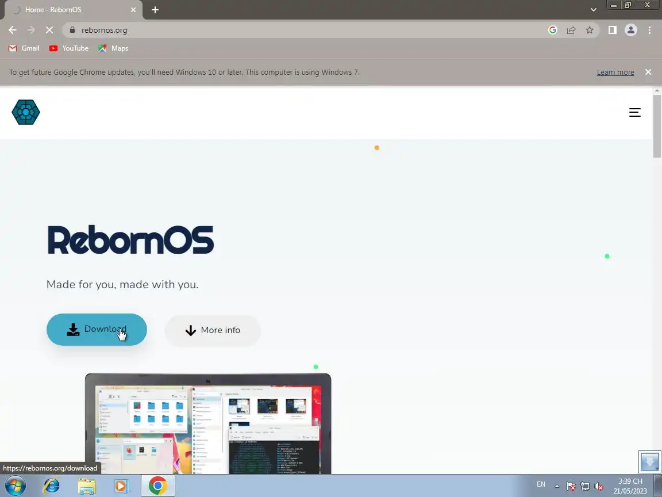Click Learn more about Chrome updates
The width and height of the screenshot is (662, 497).
615,72
